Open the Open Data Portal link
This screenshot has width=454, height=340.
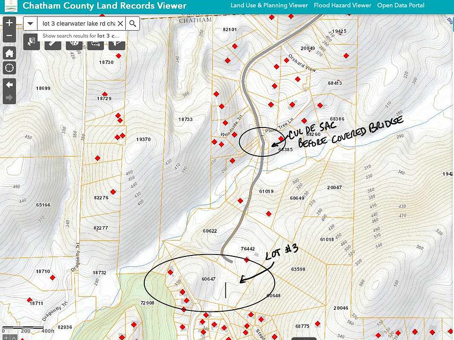click(x=401, y=5)
